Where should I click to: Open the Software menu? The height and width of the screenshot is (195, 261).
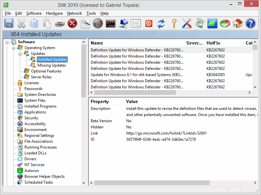(34, 13)
